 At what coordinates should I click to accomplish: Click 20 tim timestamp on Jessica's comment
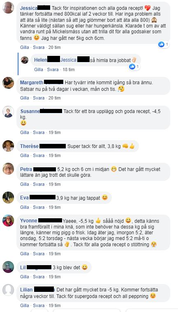(x=55, y=47)
